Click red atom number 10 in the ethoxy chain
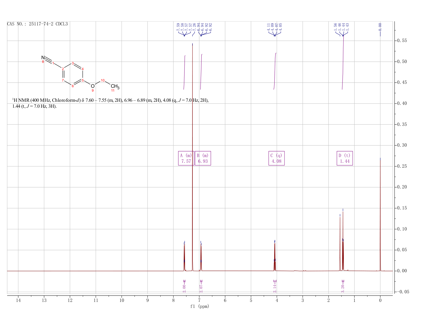This screenshot has width=428, height=331. [103, 80]
